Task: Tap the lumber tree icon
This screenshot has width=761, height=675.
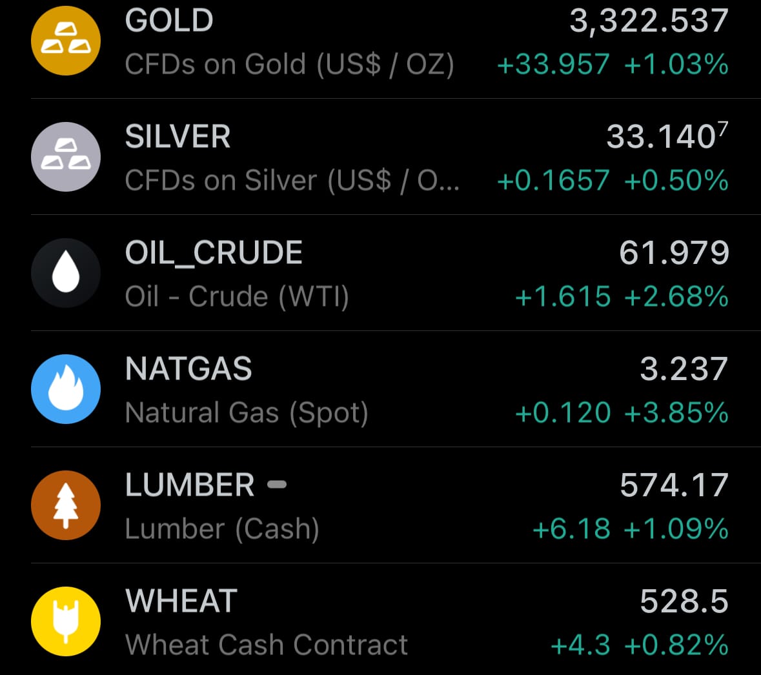Action: 66,505
